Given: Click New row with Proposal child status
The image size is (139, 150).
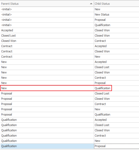Looking at the screenshot, I should pos(70,83).
